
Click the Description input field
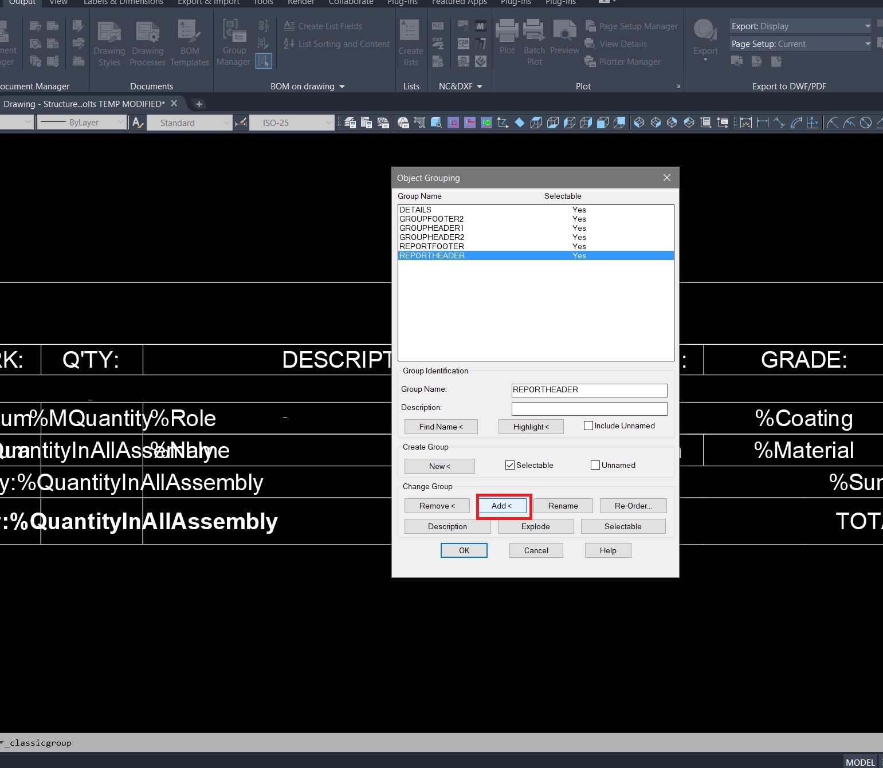pos(589,408)
